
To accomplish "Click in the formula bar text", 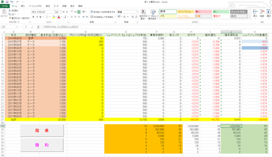I will click(x=61, y=27).
